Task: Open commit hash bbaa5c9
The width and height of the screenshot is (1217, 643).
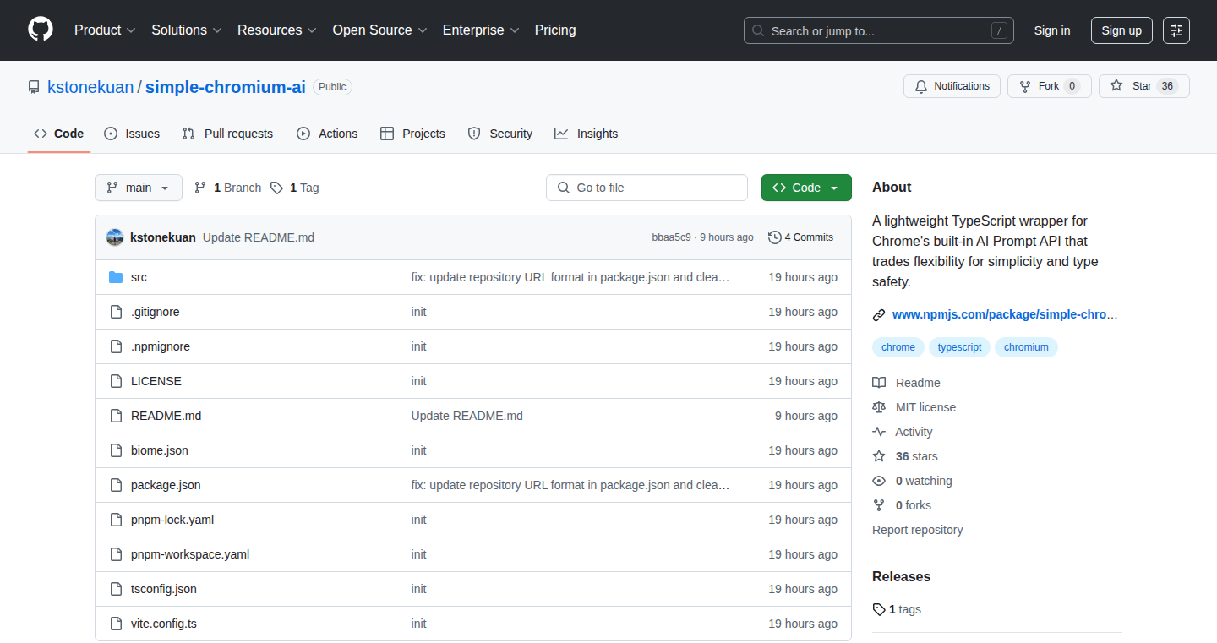Action: click(671, 237)
